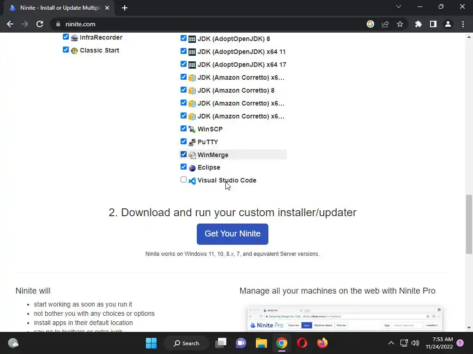Click the JDK (AdoptOpenJDK) 8 icon
473x354 pixels.
192,39
